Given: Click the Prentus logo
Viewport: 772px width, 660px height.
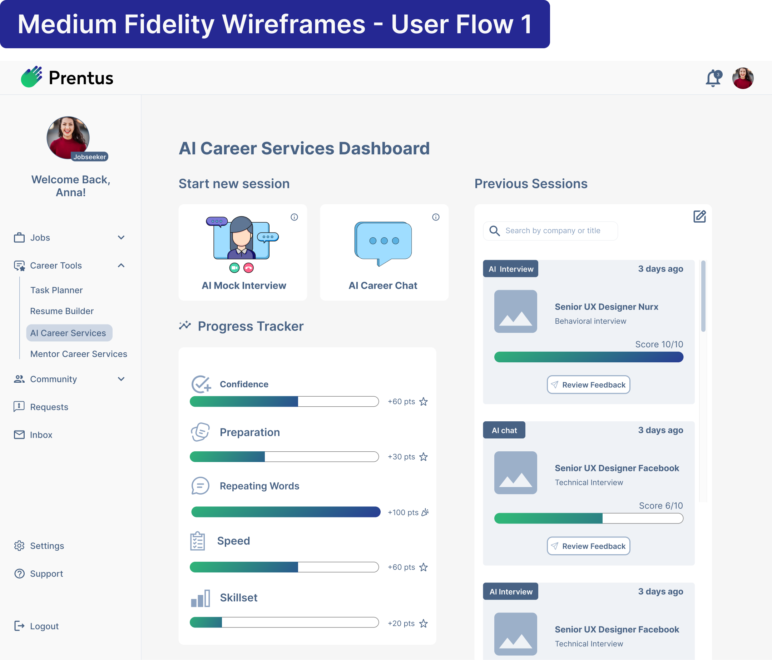Looking at the screenshot, I should pos(67,78).
